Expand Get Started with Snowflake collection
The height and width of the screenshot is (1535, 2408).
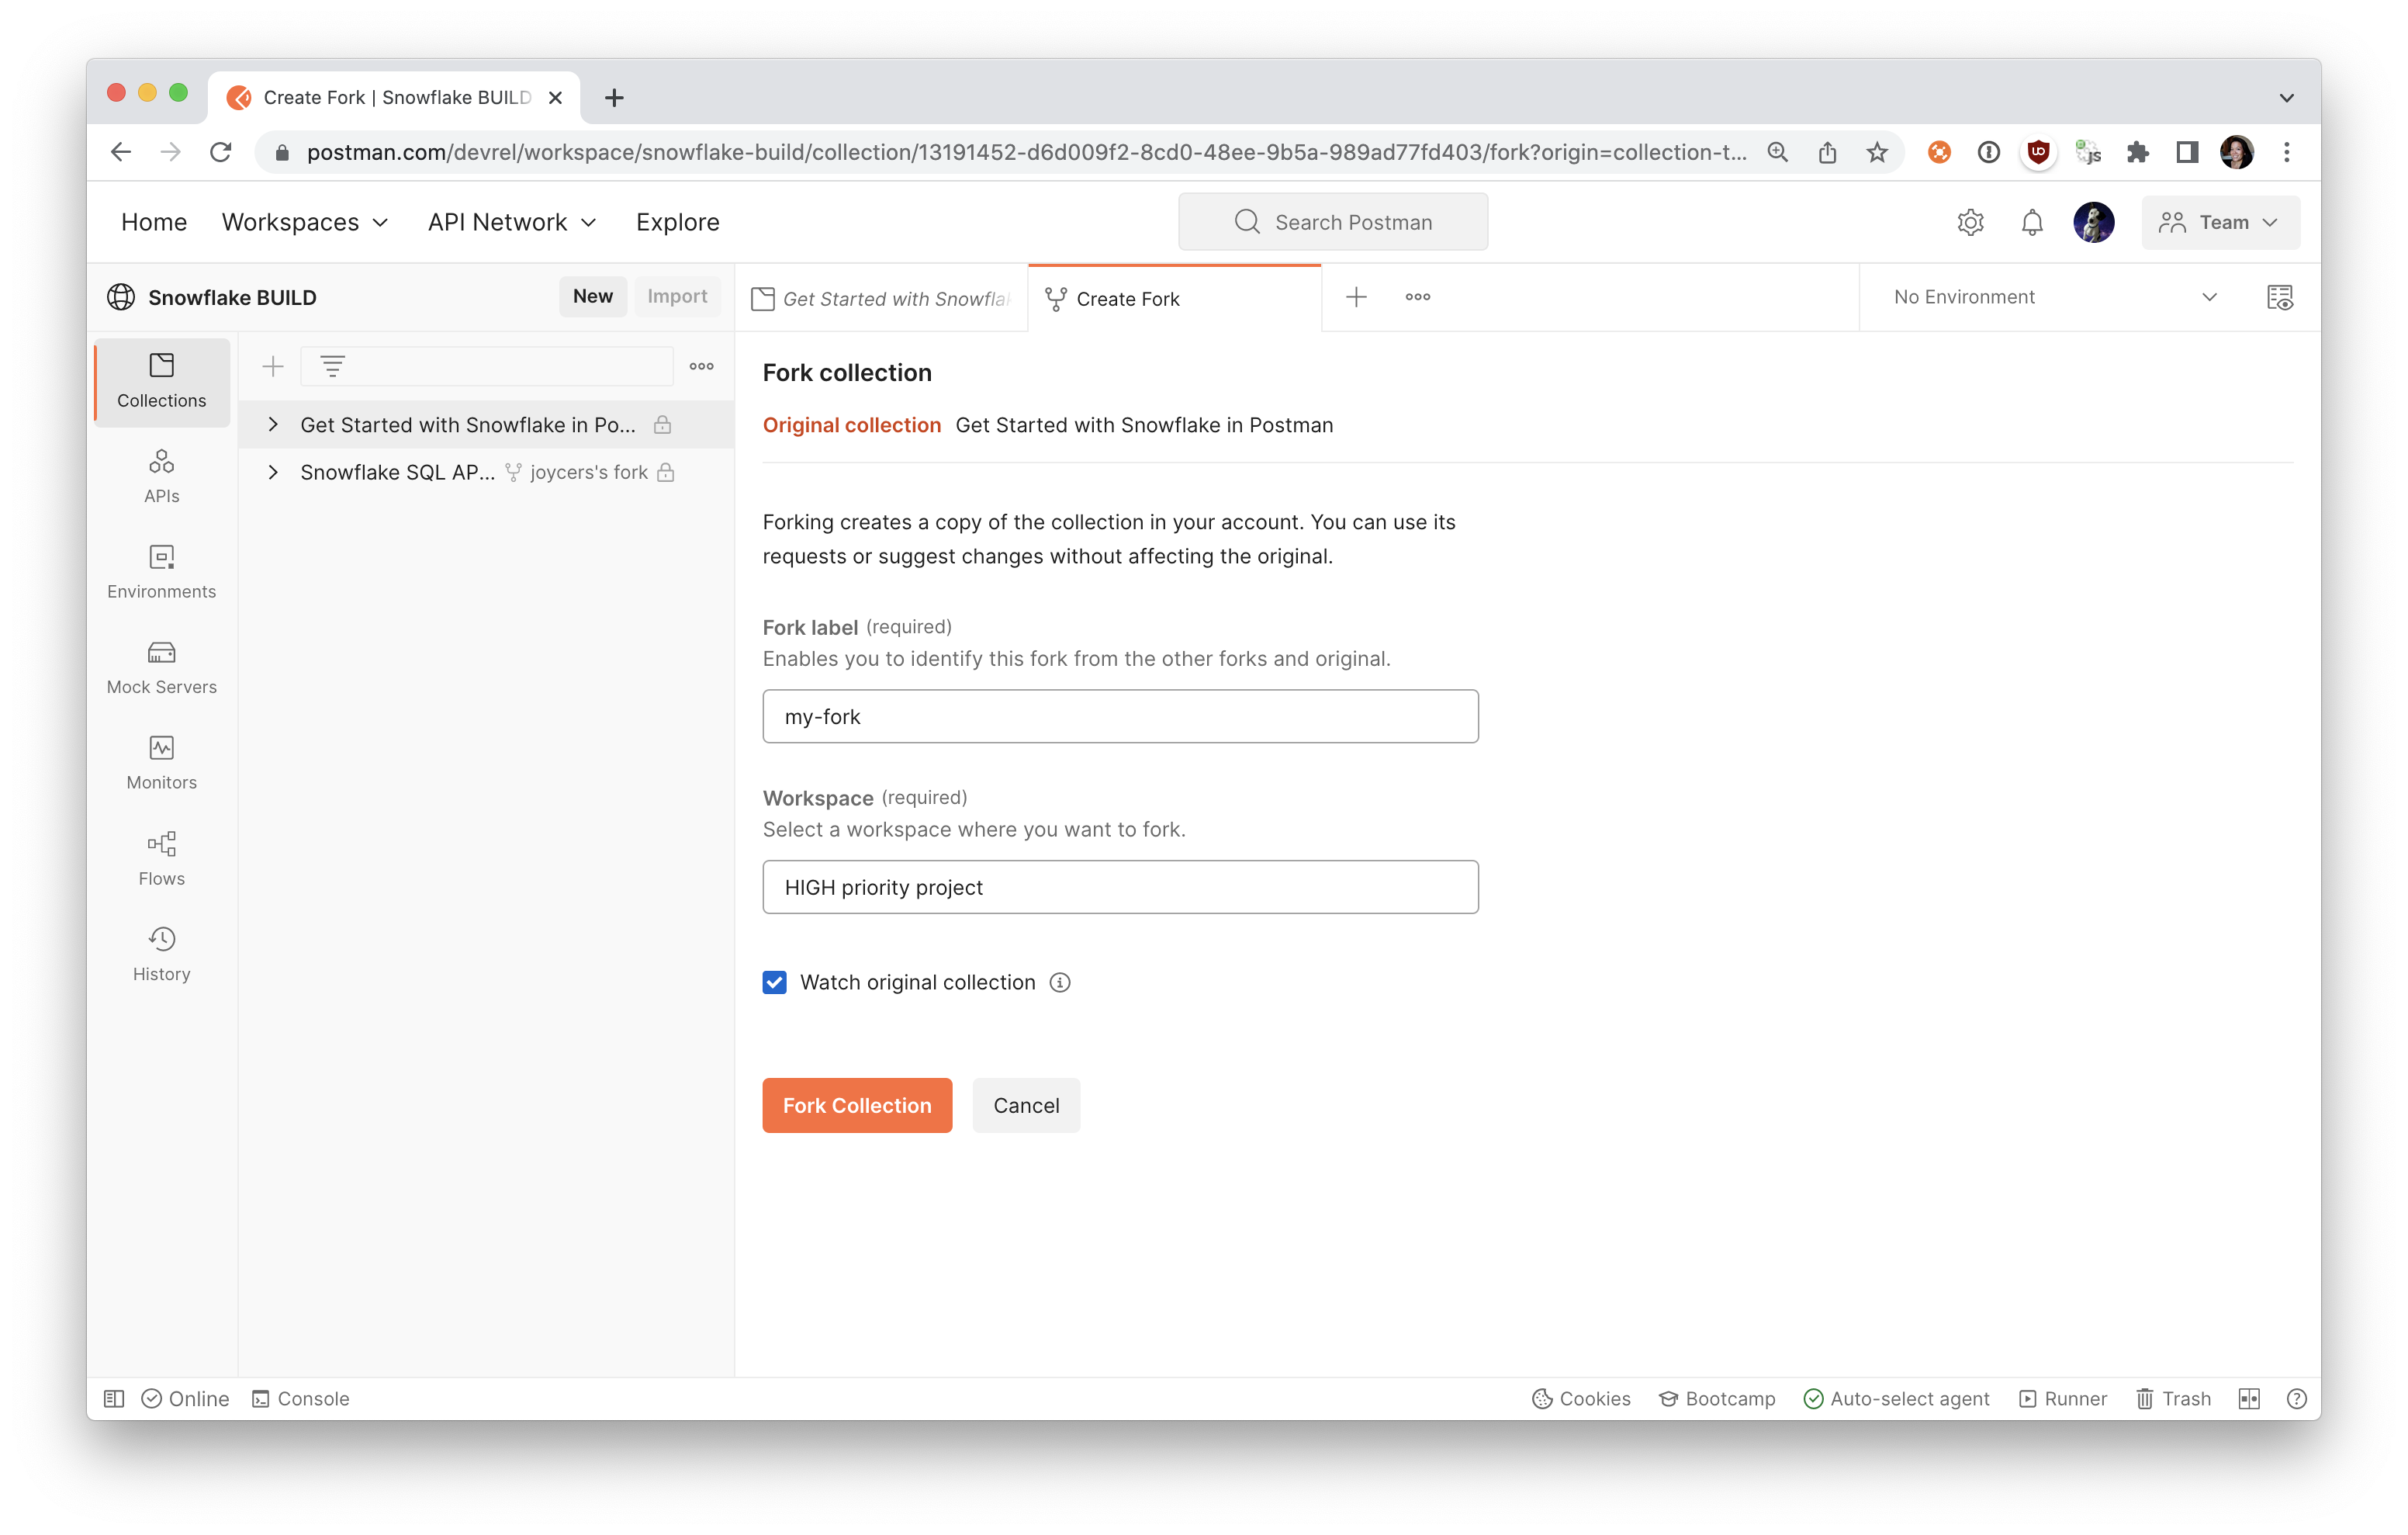tap(273, 424)
